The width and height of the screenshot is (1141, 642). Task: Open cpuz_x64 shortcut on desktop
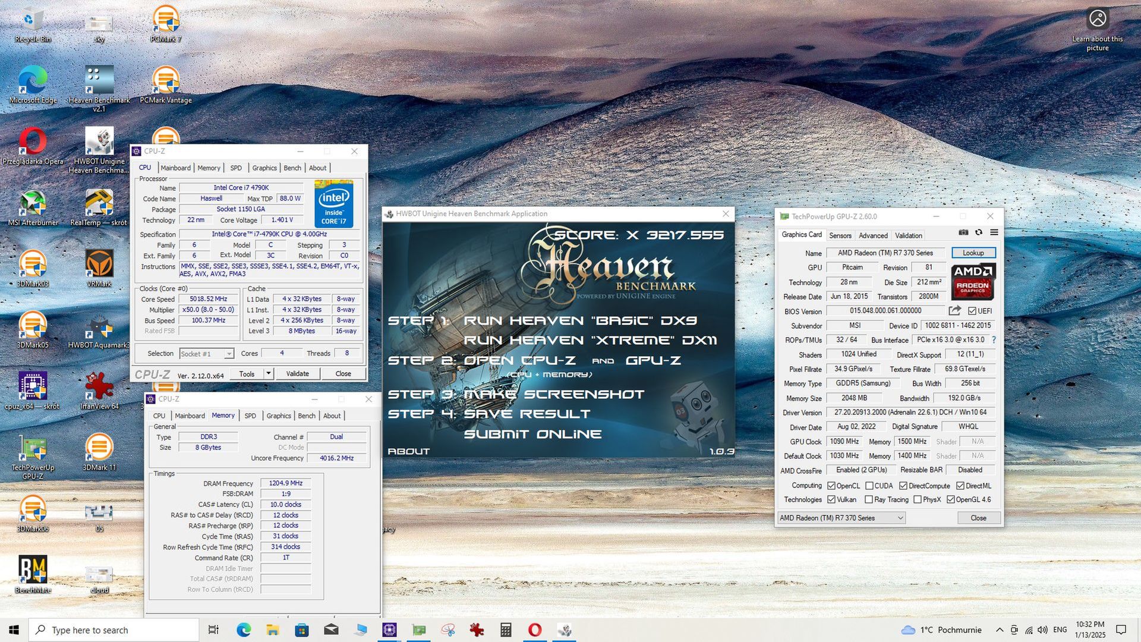[x=33, y=391]
